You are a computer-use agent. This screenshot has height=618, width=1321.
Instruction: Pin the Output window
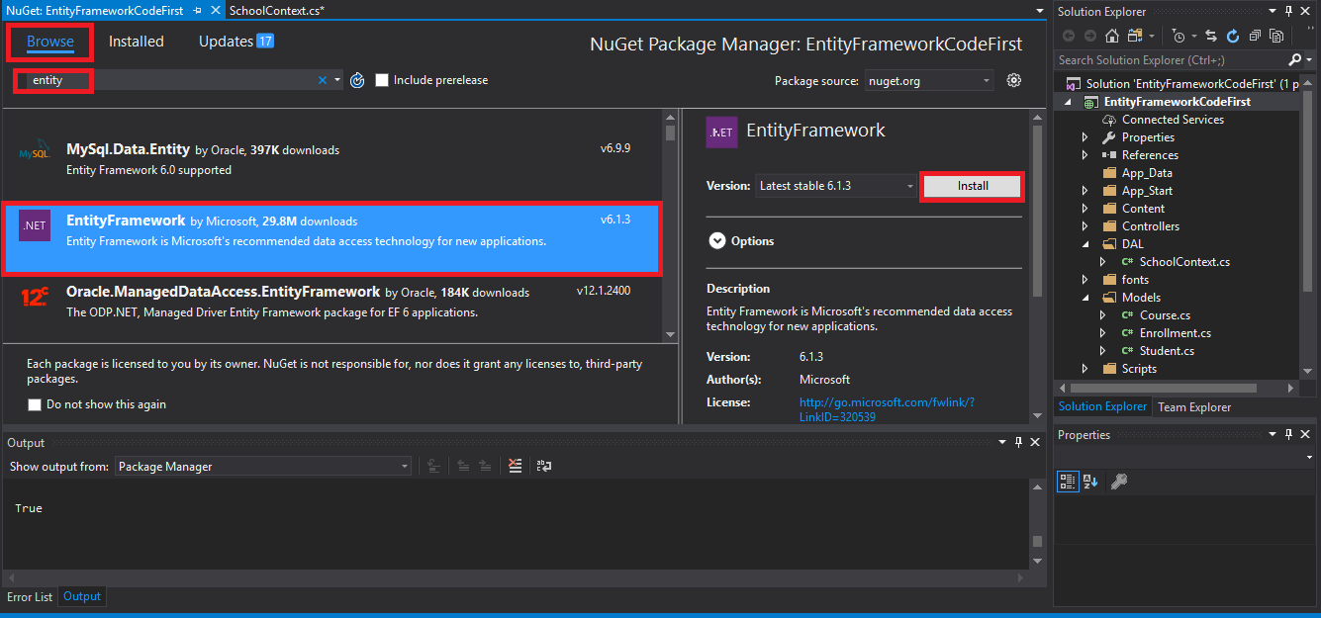(1018, 442)
